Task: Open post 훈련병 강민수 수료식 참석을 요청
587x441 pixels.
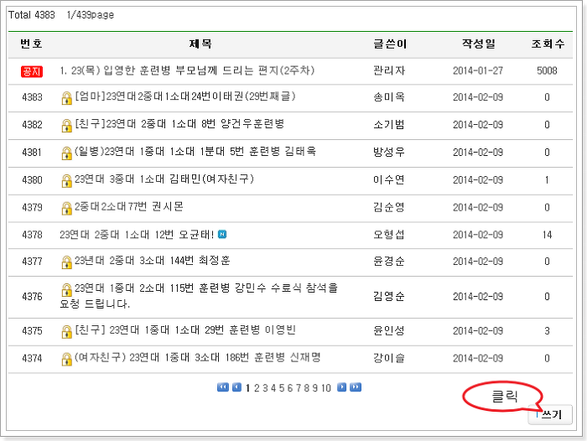Action: tap(199, 296)
